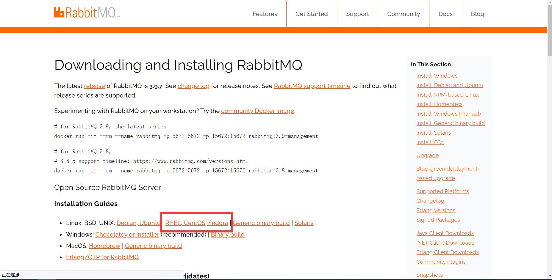Open the Upgrade sidebar link
This screenshot has width=552, height=280.
click(427, 155)
